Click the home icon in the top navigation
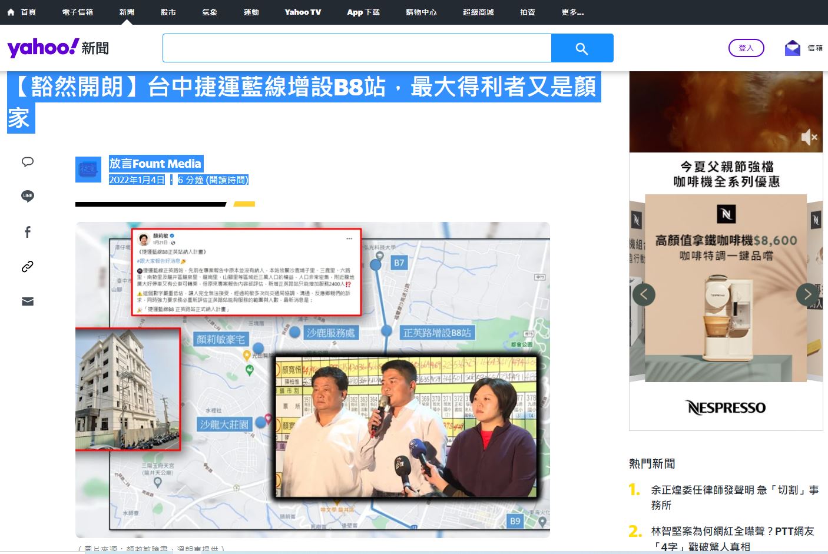Screen dimensions: 828x554 point(11,12)
